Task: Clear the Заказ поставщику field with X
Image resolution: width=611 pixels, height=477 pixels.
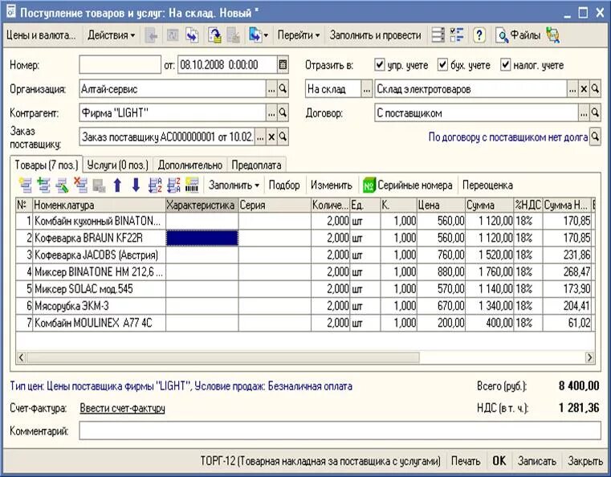Action: click(271, 137)
